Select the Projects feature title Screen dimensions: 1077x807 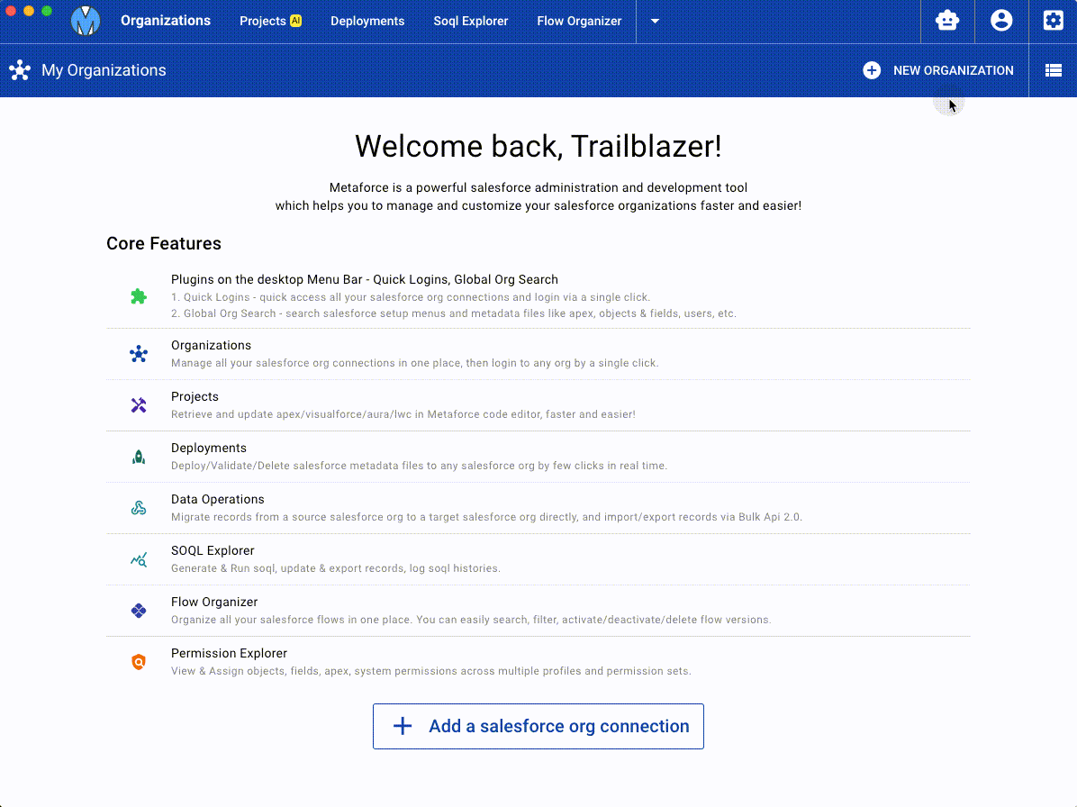click(x=195, y=397)
